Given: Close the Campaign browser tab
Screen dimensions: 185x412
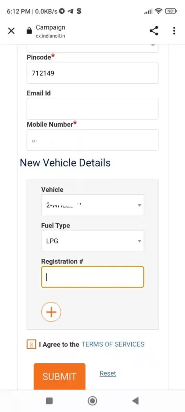Looking at the screenshot, I should click(11, 31).
